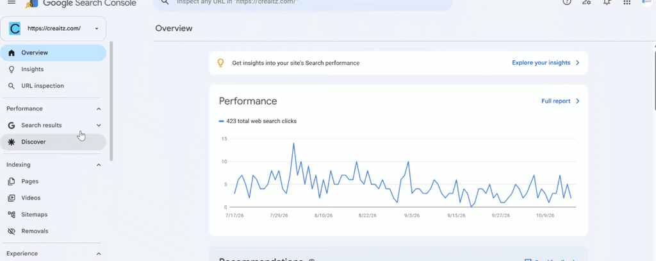This screenshot has width=656, height=261.
Task: Go to Overview in sidebar
Action: pyautogui.click(x=53, y=53)
